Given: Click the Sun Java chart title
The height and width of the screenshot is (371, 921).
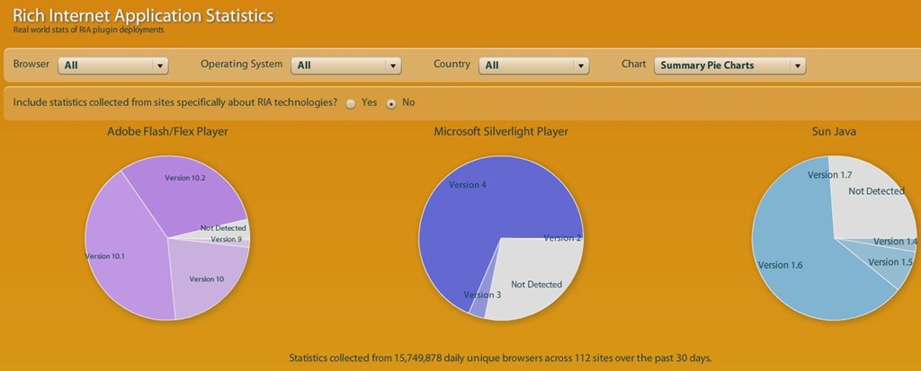Looking at the screenshot, I should pyautogui.click(x=834, y=131).
